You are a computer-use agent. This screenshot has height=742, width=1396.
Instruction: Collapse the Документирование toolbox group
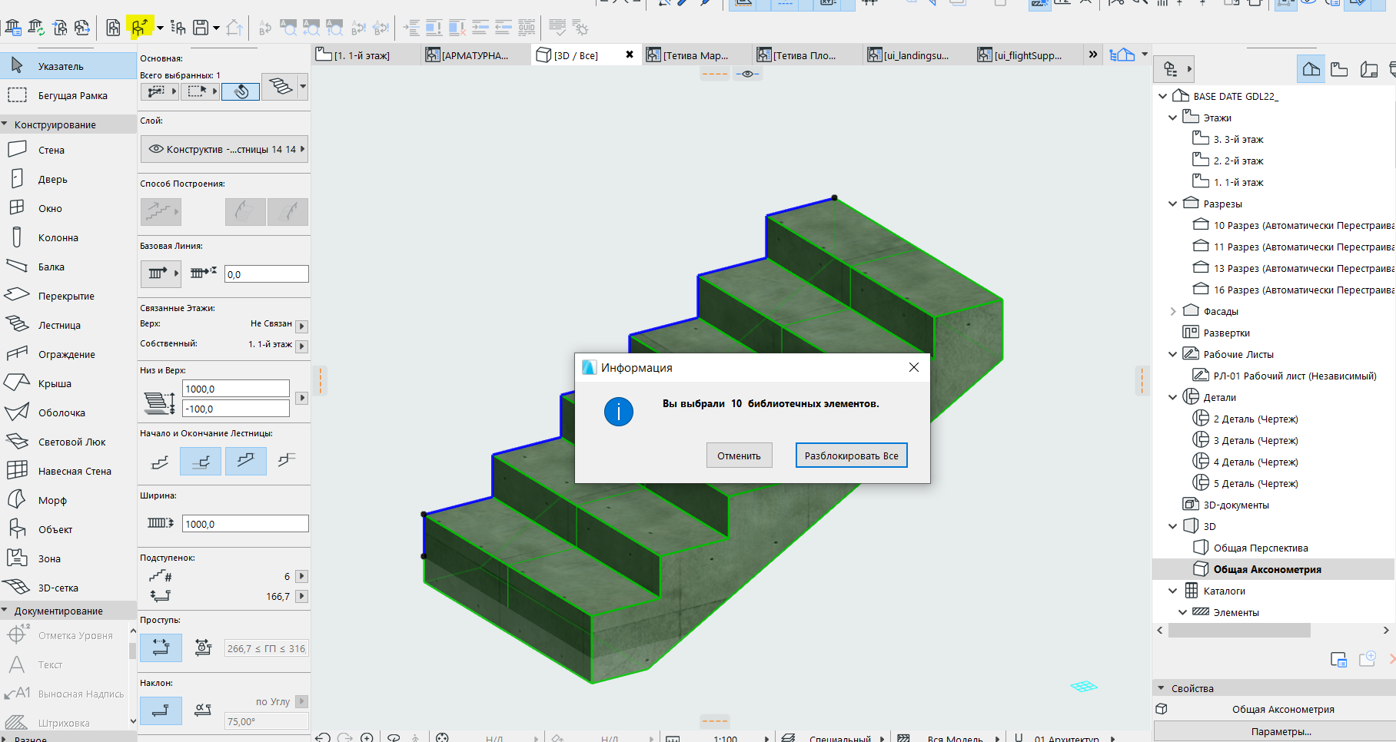tap(5, 611)
